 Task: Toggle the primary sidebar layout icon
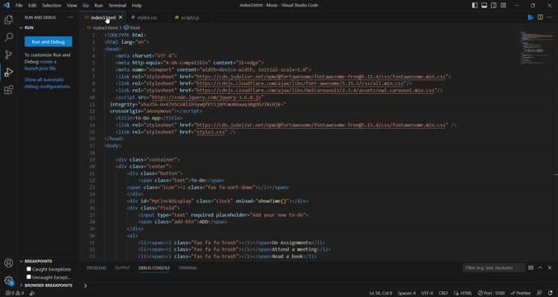[x=475, y=5]
